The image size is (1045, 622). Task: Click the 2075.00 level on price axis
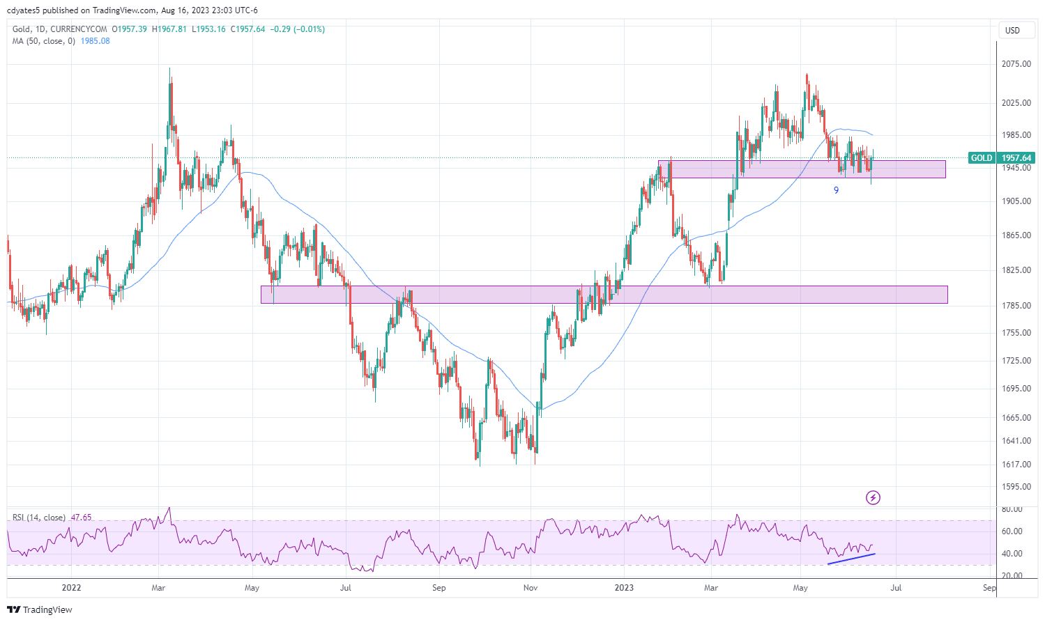tap(1016, 64)
